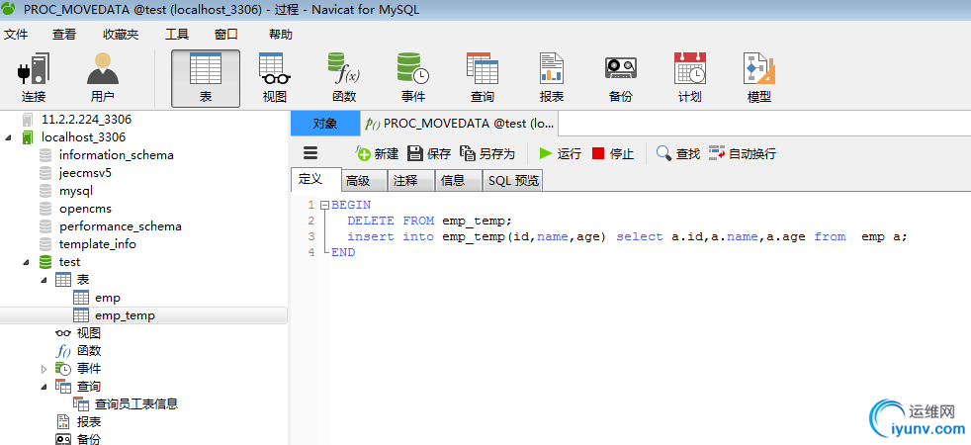Click the insert into emp_temp code line

click(x=627, y=236)
